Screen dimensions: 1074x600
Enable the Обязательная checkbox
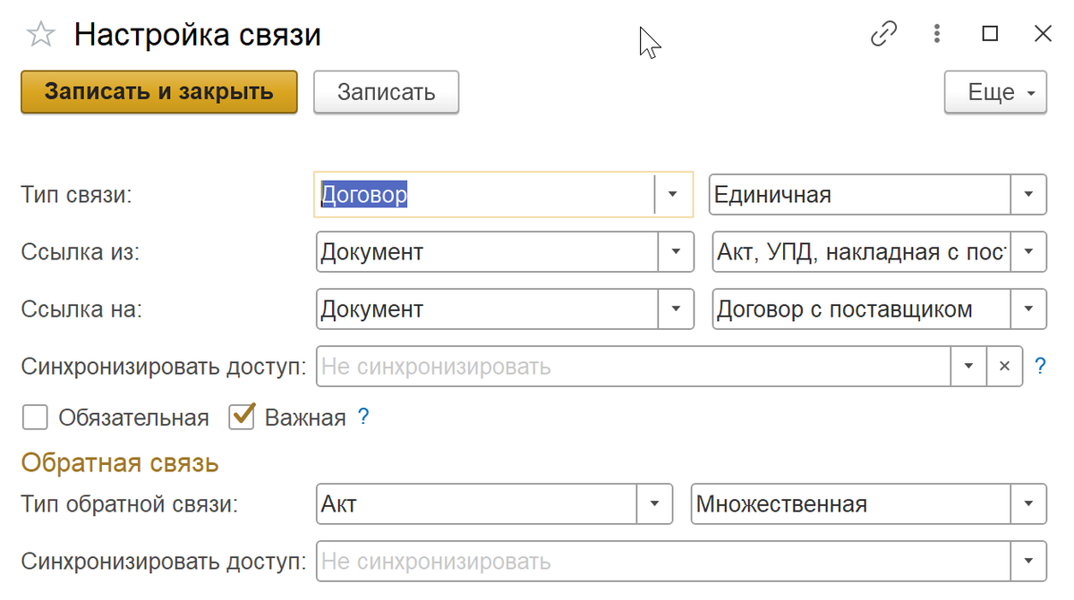coord(35,418)
